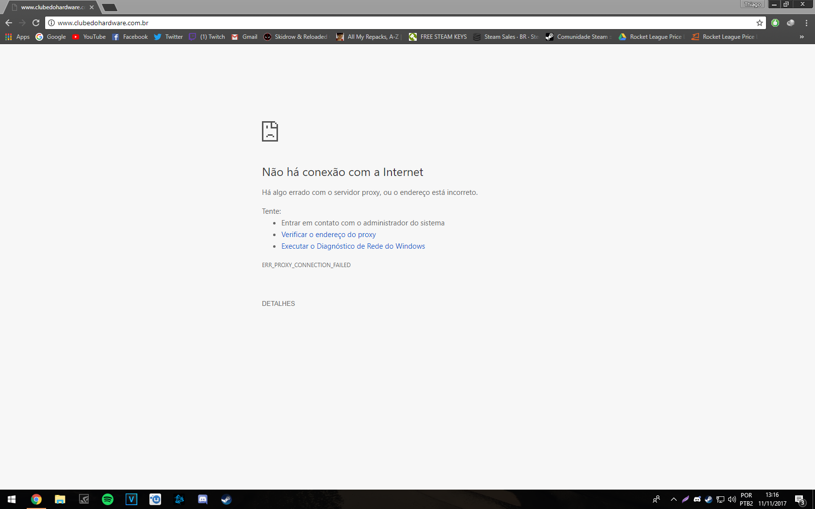Open the All My Repacks, A-Z bookmark
This screenshot has width=815, height=509.
369,37
